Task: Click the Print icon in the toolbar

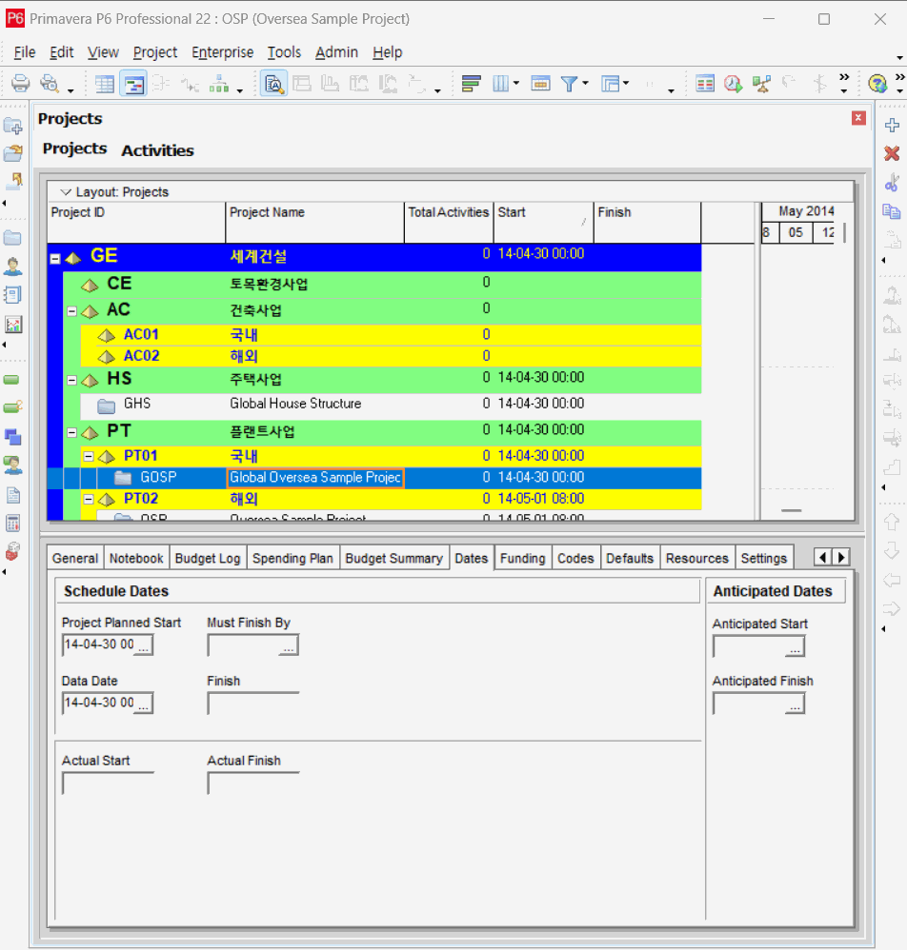Action: [20, 83]
